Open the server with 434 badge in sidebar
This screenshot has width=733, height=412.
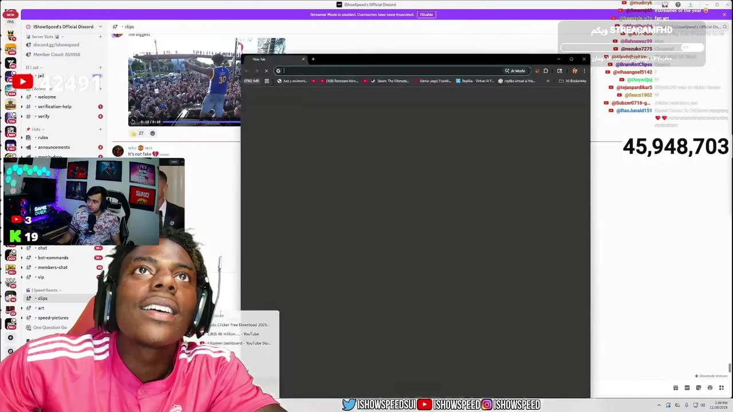point(10,89)
